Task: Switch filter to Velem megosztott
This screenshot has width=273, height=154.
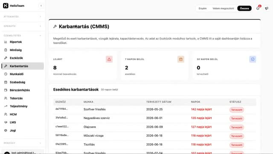Action: point(223,9)
